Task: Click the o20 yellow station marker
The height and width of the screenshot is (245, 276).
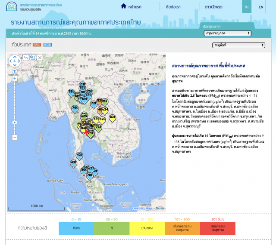Action: (x=102, y=120)
